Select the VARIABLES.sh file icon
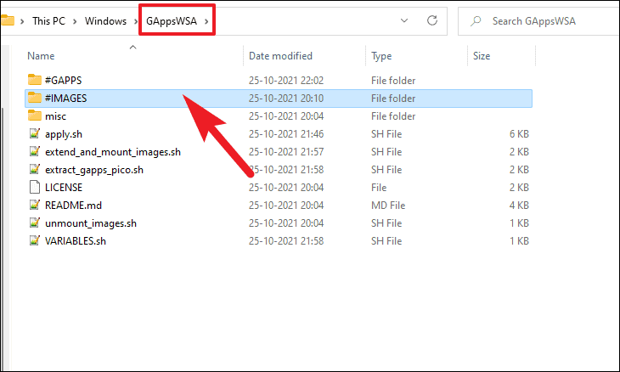Screen dimensions: 620x372 (x=35, y=240)
